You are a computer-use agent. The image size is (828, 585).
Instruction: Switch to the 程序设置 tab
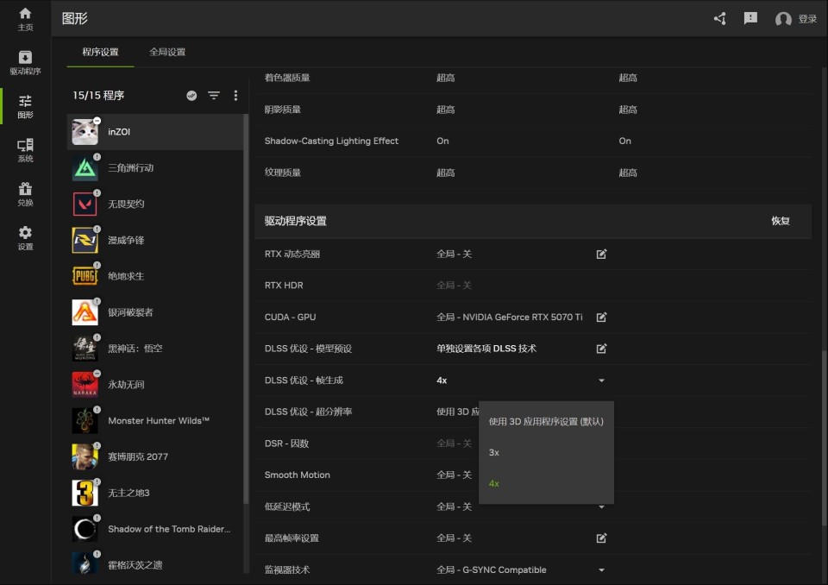pyautogui.click(x=100, y=52)
